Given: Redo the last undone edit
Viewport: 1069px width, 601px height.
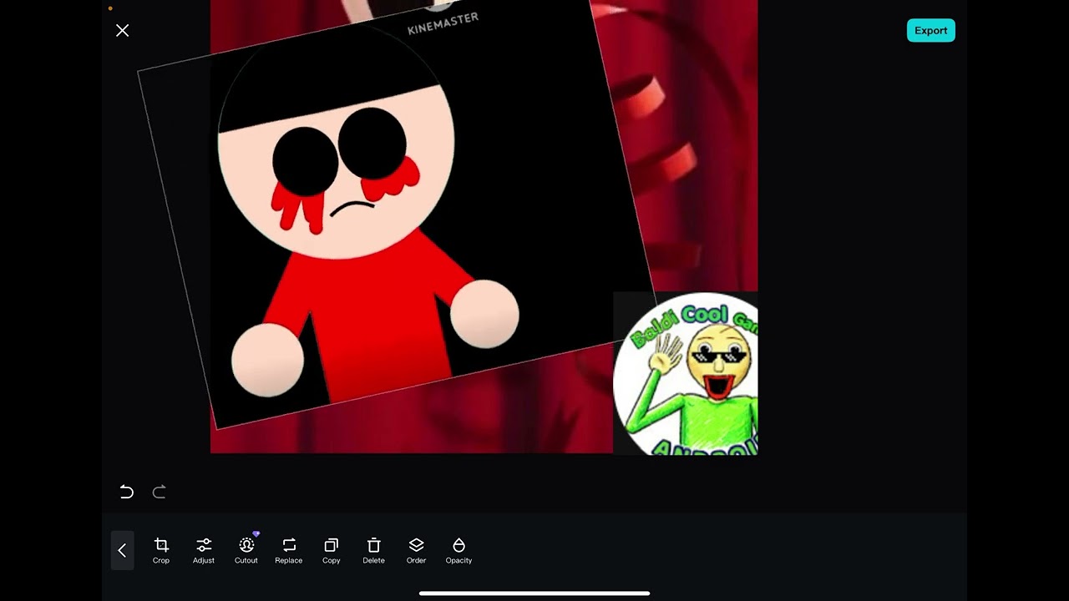Looking at the screenshot, I should (160, 492).
